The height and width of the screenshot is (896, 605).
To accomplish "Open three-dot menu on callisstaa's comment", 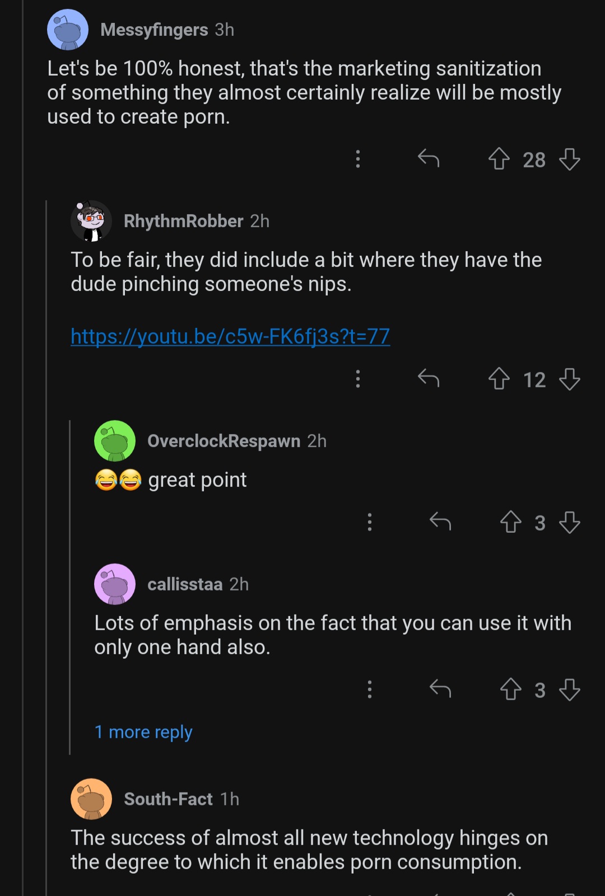I will [370, 689].
